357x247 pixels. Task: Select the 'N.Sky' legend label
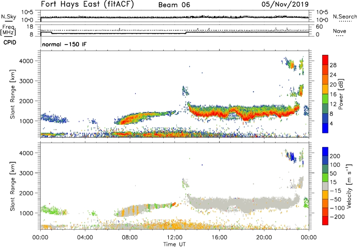coord(8,16)
